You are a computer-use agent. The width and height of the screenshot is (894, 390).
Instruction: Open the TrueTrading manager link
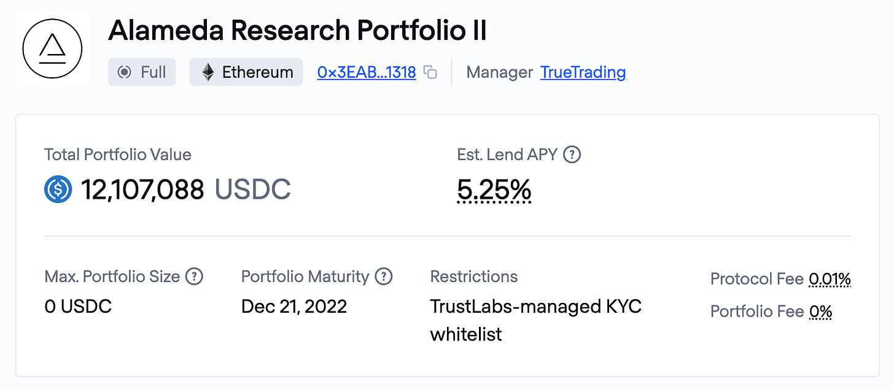click(x=583, y=72)
